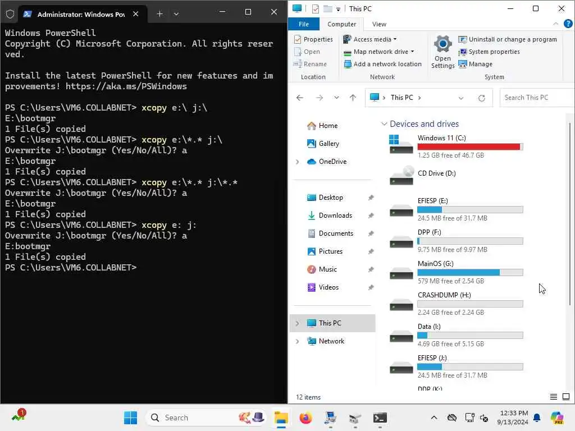Open address bar history dropdown
Viewport: 575px width, 431px height.
pyautogui.click(x=461, y=98)
